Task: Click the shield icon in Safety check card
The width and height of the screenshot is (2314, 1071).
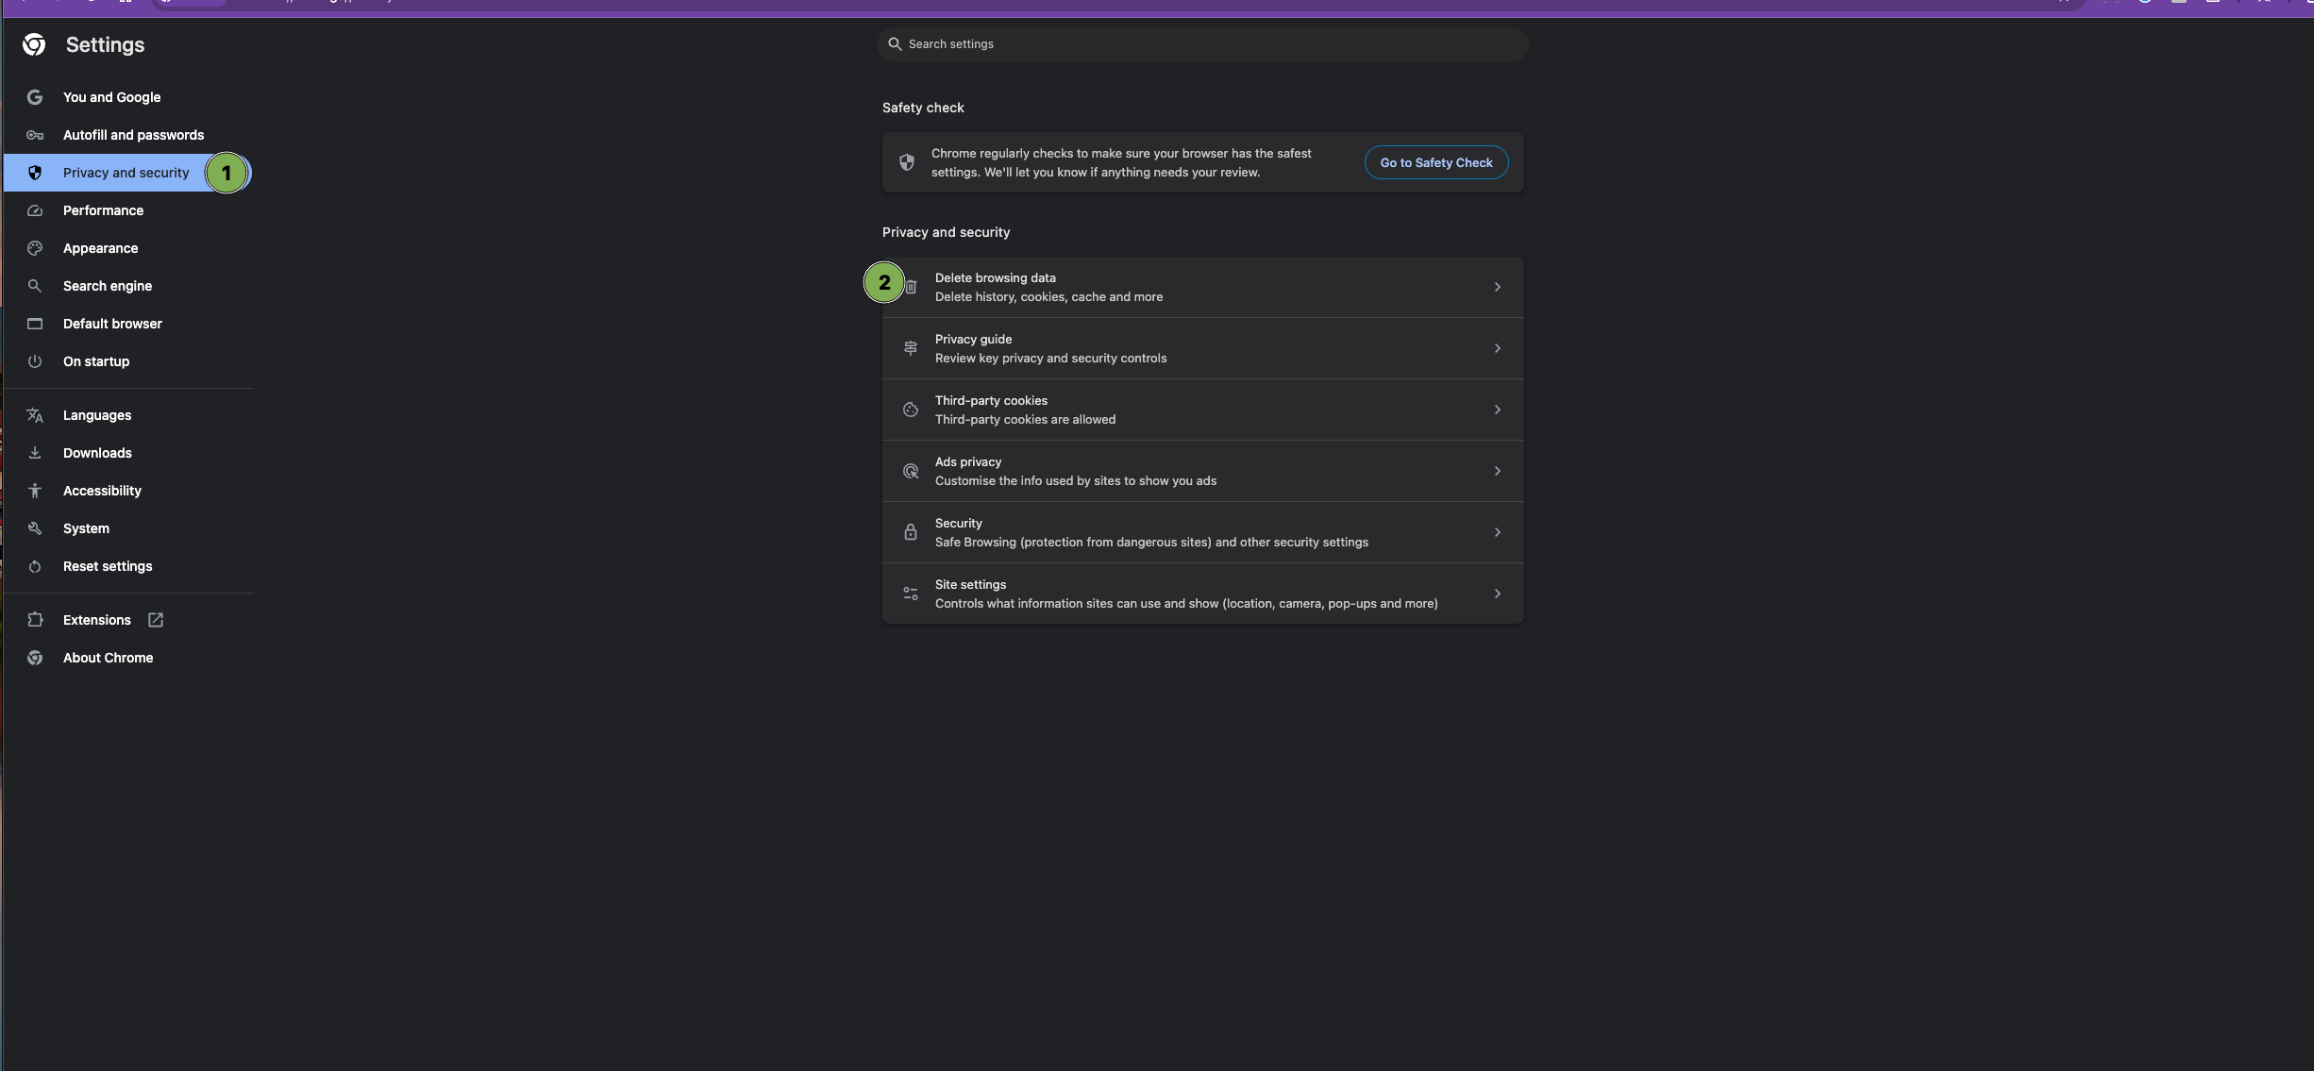Action: click(x=907, y=162)
